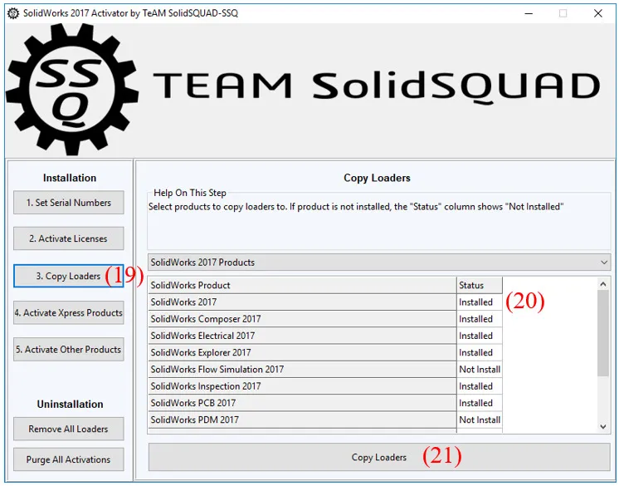Click Not Install status for SolidWorks PDM 2017
The image size is (619, 486).
pos(480,420)
